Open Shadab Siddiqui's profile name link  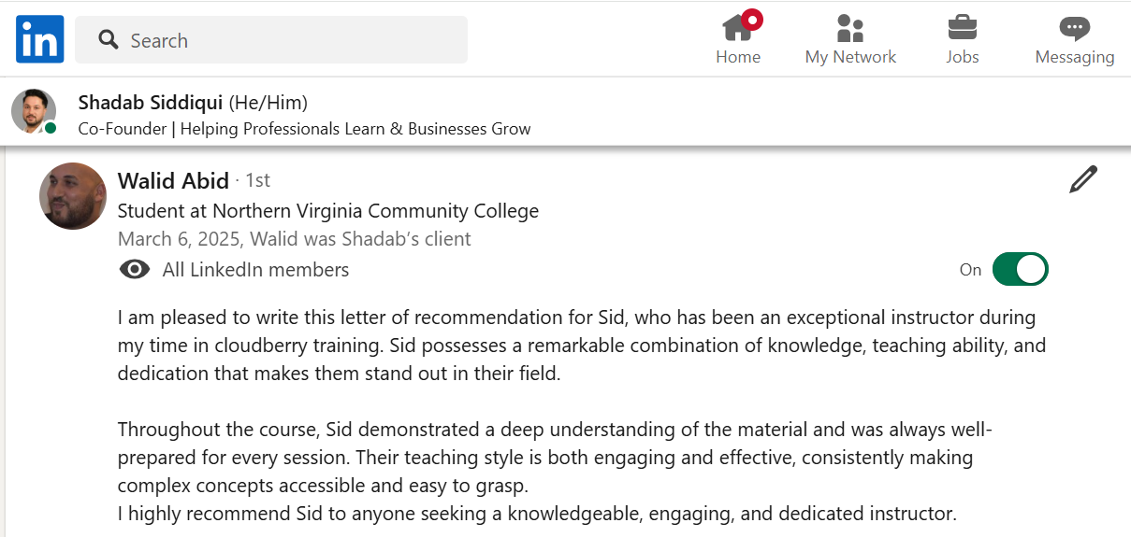[x=151, y=102]
